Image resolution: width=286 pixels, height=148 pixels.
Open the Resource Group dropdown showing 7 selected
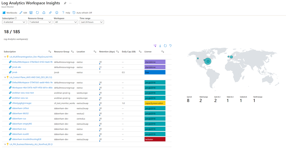[x=40, y=22]
